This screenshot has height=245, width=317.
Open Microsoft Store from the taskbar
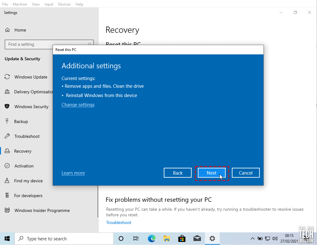coord(182,239)
